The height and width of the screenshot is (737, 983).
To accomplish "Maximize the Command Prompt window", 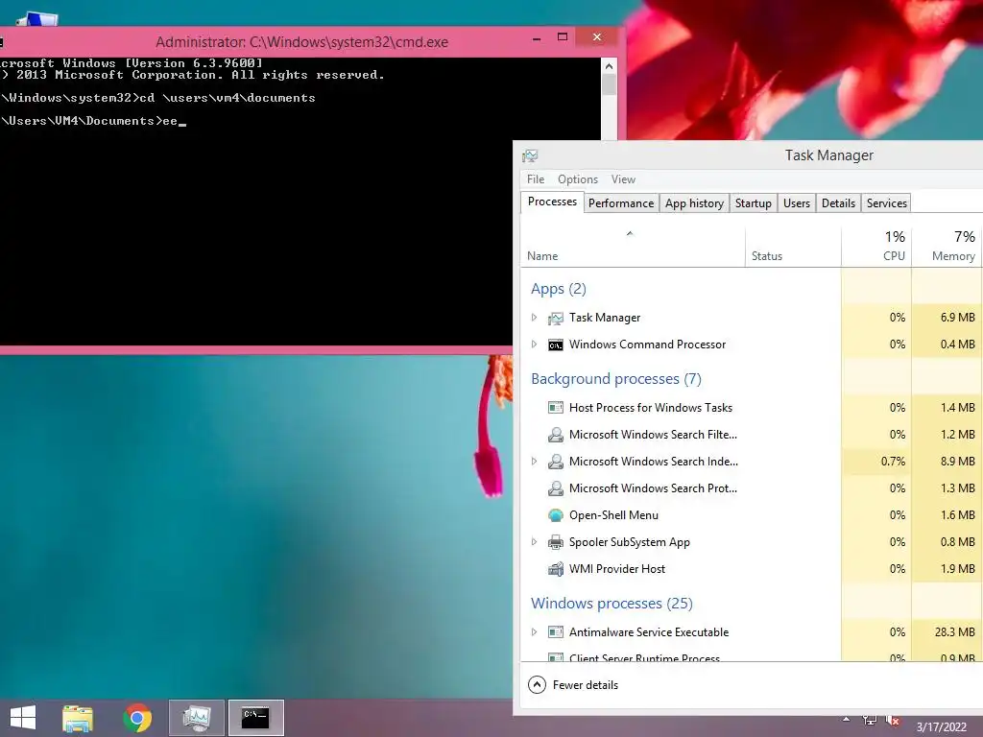I will pyautogui.click(x=563, y=37).
